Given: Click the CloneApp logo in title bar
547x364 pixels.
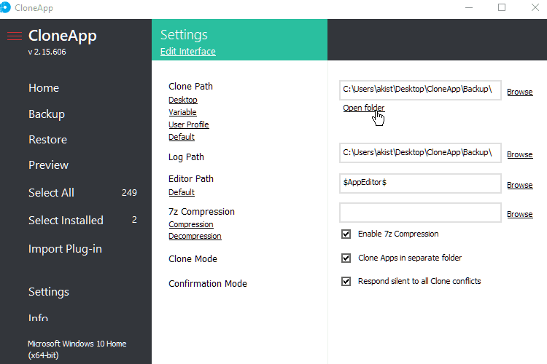Looking at the screenshot, I should 5,8.
